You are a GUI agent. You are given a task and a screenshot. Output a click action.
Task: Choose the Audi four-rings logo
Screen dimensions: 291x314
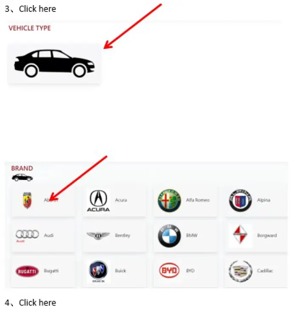click(27, 235)
